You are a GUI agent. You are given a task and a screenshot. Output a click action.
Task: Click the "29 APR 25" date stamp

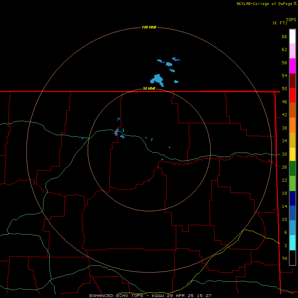click(180, 296)
